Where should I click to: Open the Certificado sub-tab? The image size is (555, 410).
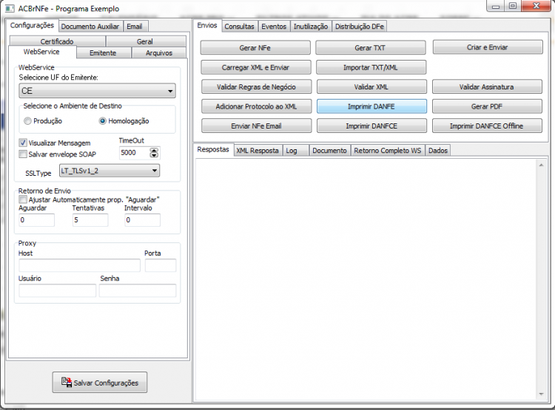57,41
